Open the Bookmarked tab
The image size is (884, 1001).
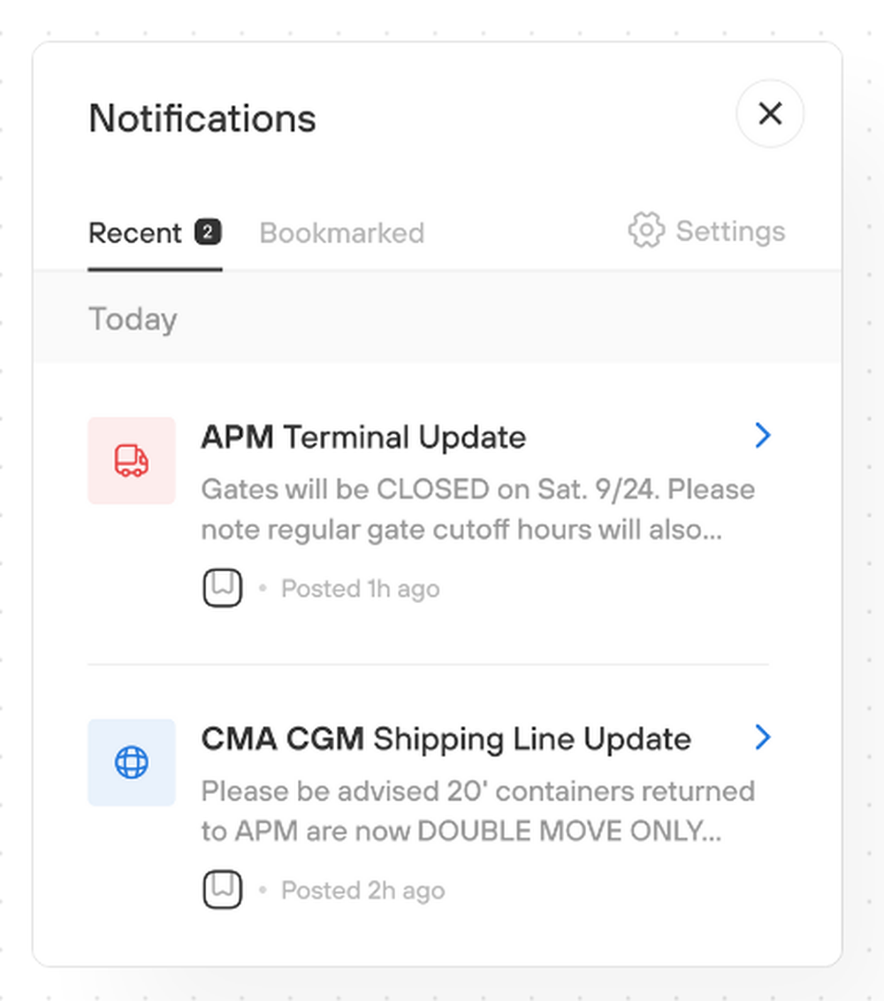(x=341, y=233)
